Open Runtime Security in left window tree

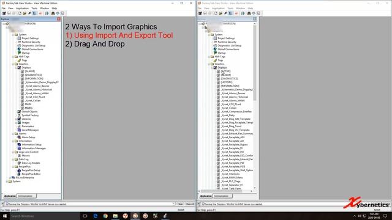tap(31, 42)
